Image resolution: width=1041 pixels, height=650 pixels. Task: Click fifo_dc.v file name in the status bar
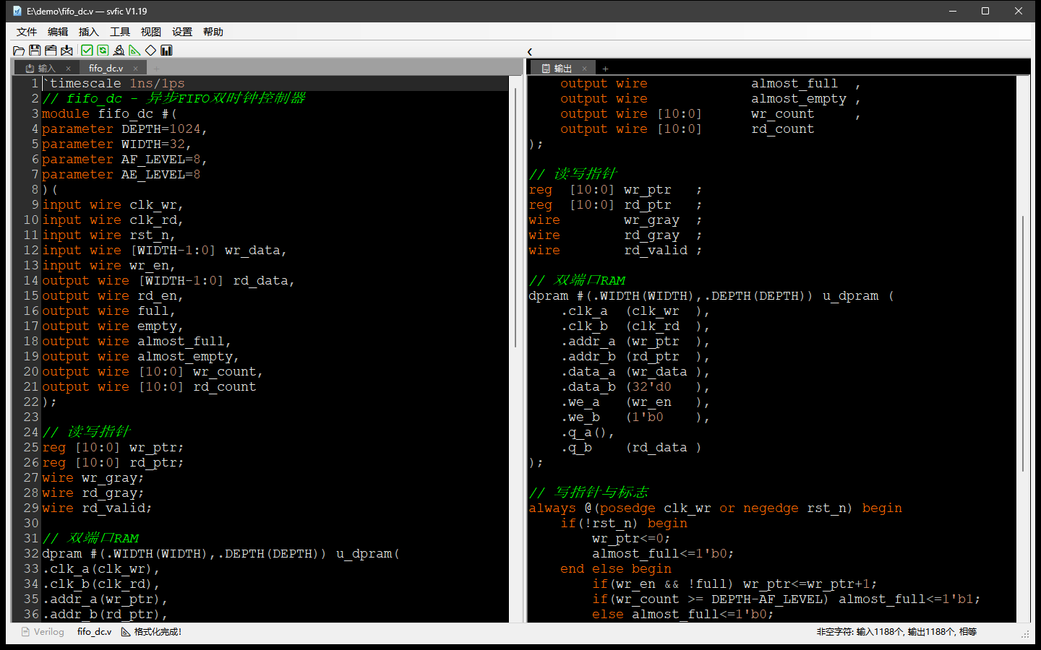click(x=95, y=632)
